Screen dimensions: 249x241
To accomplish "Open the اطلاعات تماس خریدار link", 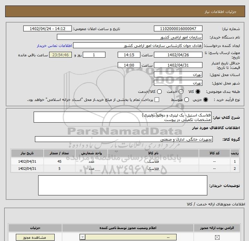I will (x=54, y=46).
